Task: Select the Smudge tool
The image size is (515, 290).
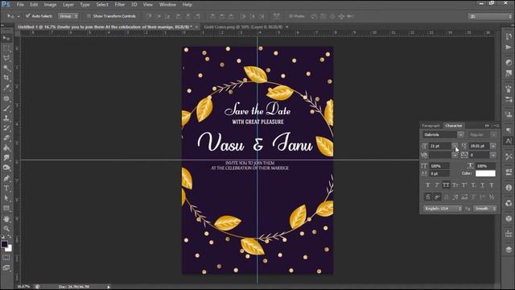Action: (x=6, y=158)
